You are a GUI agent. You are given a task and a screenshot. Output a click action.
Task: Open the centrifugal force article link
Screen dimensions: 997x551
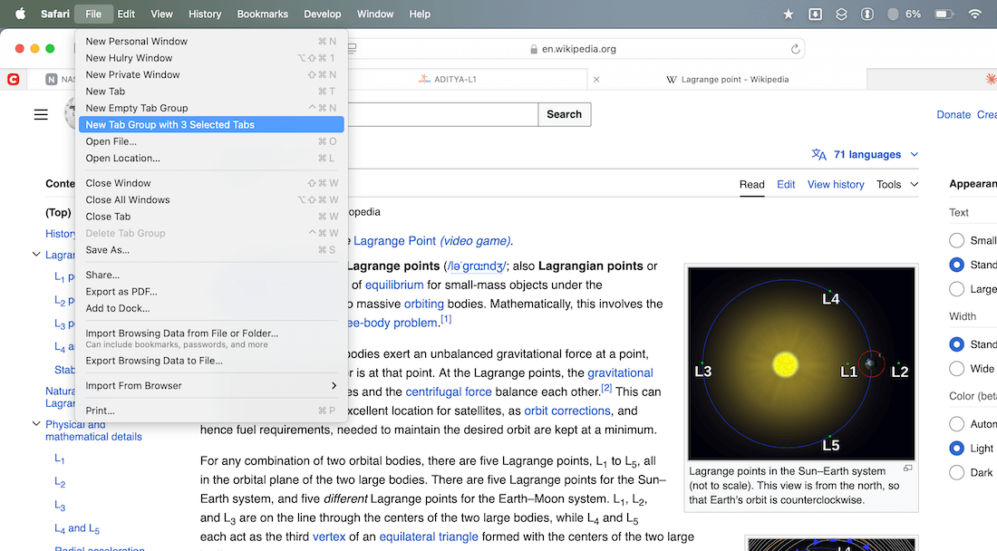pos(449,391)
